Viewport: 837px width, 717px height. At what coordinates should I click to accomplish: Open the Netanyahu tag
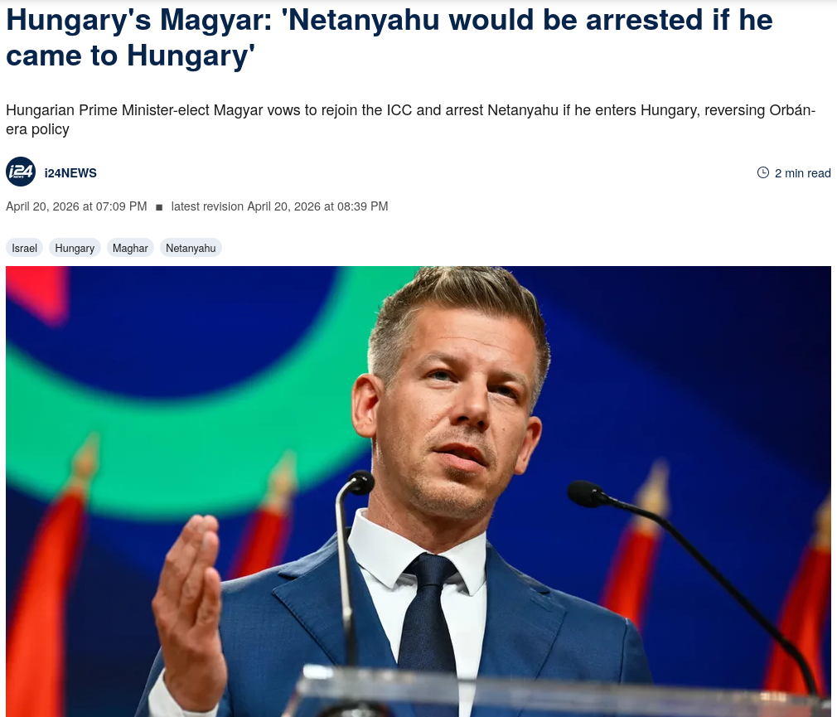(191, 248)
